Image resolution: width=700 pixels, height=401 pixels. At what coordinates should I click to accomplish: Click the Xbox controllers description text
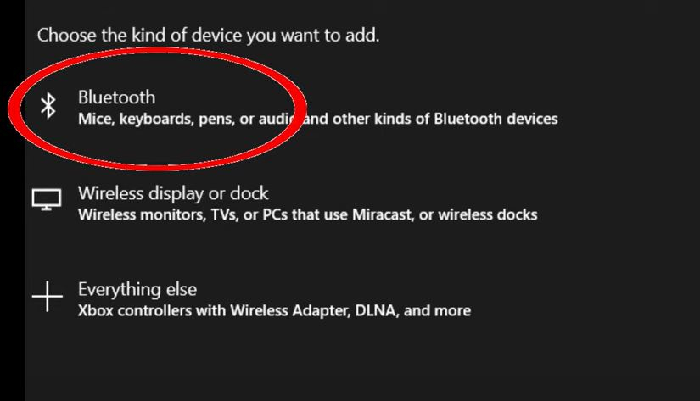[x=274, y=310]
